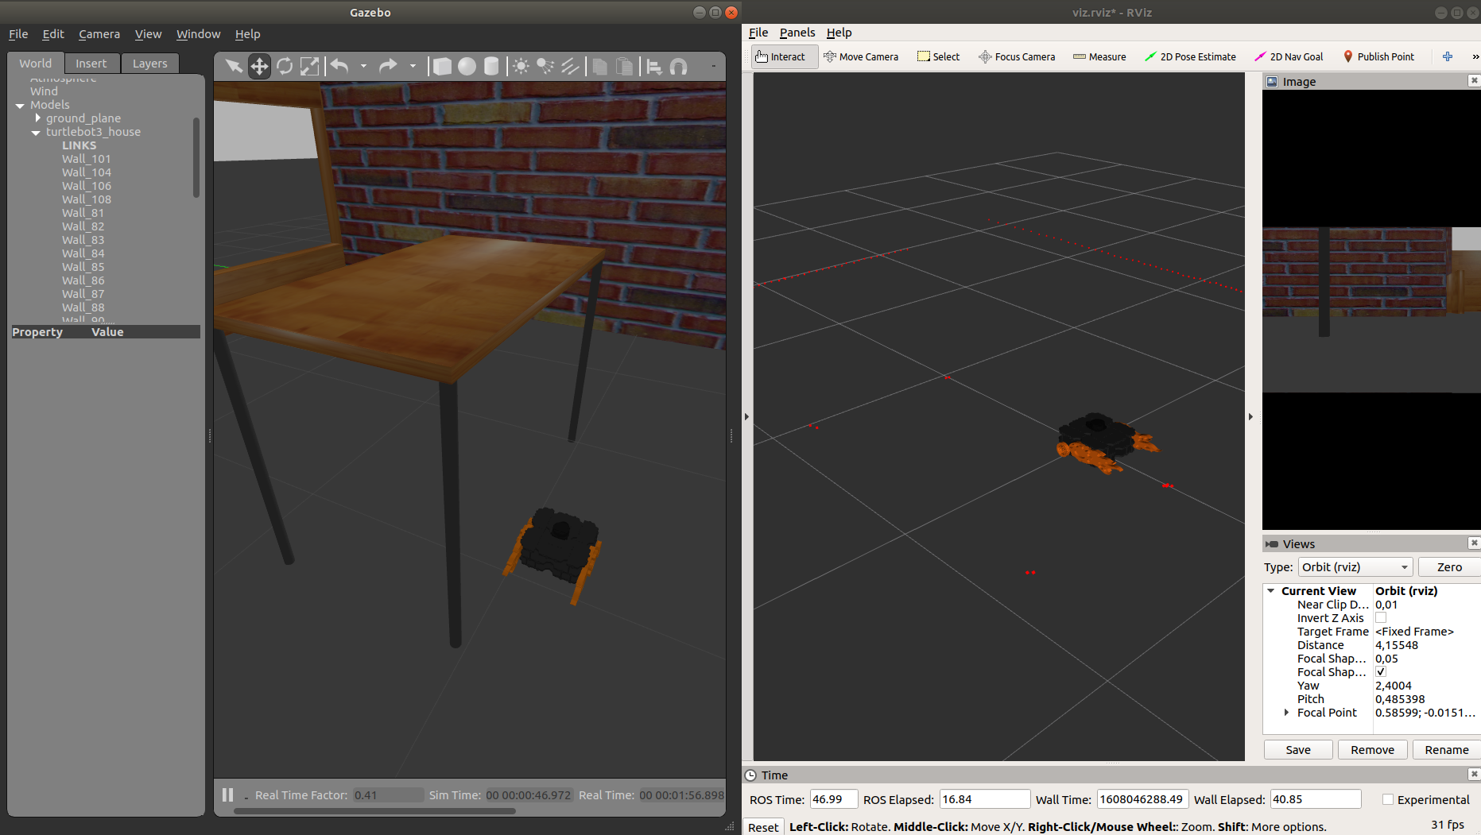Click the Wall Elapsed value field
1481x835 pixels.
point(1316,799)
